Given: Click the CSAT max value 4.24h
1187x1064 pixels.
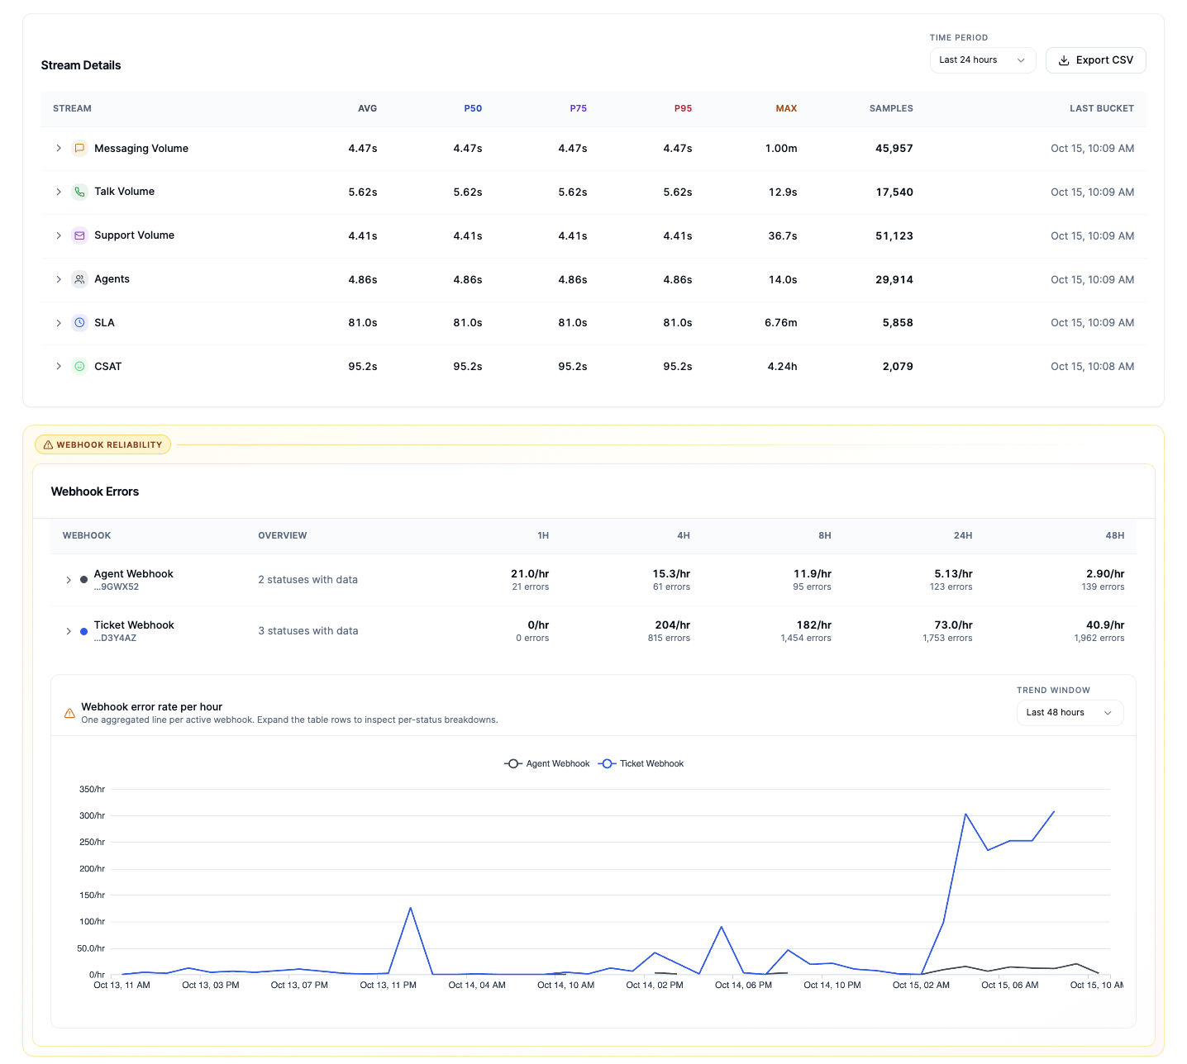Looking at the screenshot, I should tap(782, 367).
